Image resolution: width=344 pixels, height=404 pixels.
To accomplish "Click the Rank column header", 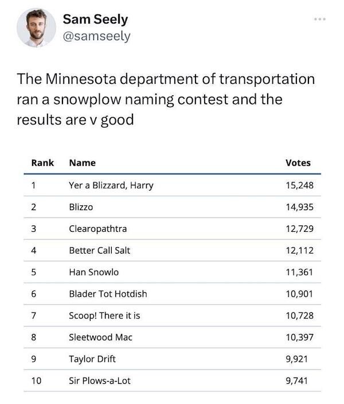I will [42, 162].
